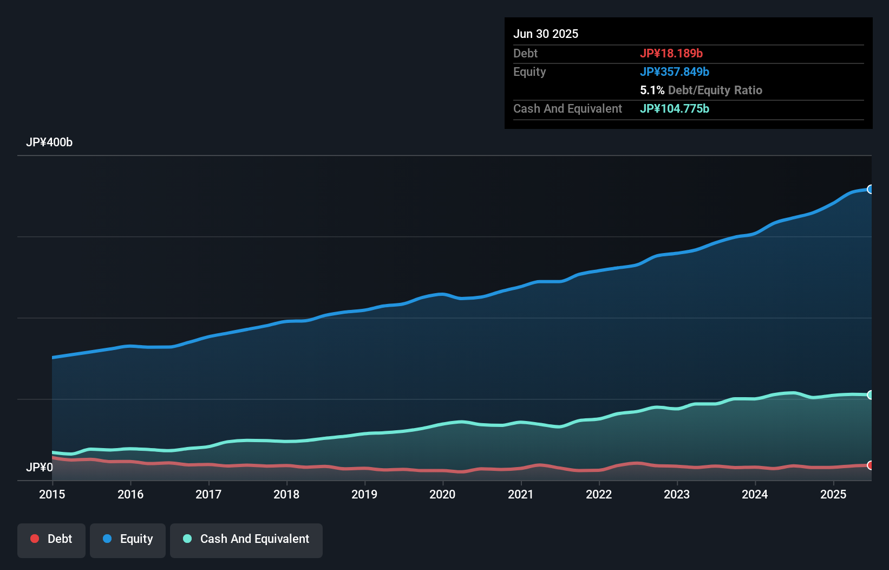The width and height of the screenshot is (889, 570).
Task: Click the JP¥400b gridline label
Action: pyautogui.click(x=50, y=142)
